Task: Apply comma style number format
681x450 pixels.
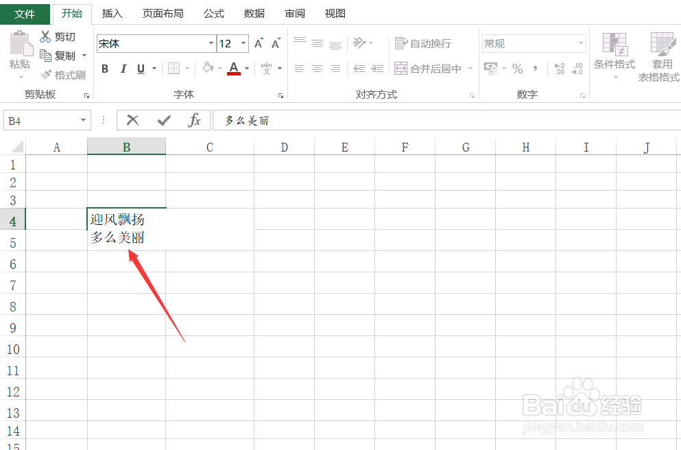Action: pyautogui.click(x=536, y=69)
